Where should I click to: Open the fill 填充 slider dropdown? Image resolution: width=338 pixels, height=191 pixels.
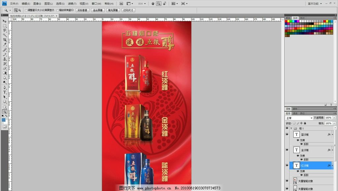tap(334, 123)
